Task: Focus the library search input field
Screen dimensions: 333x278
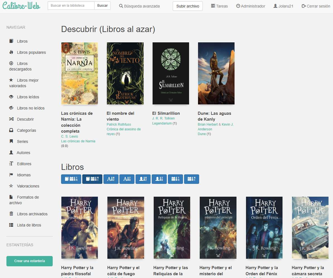Action: click(x=71, y=6)
